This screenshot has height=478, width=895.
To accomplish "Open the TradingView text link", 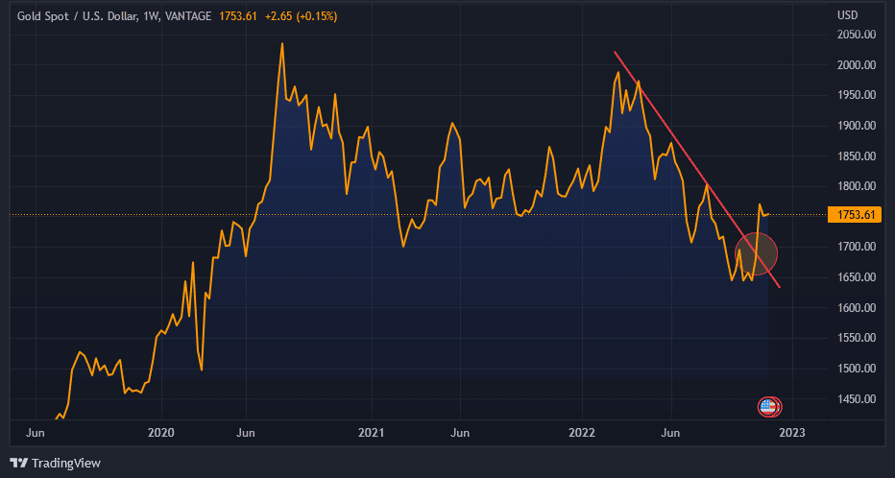I will tap(65, 463).
